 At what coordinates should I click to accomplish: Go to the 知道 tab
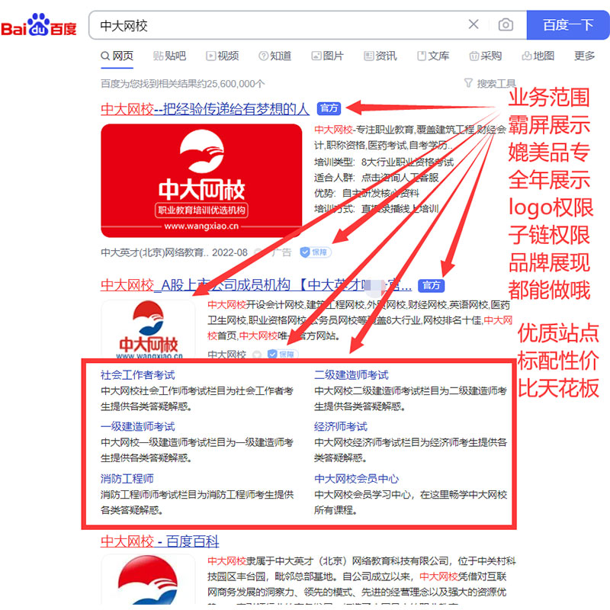click(x=275, y=56)
